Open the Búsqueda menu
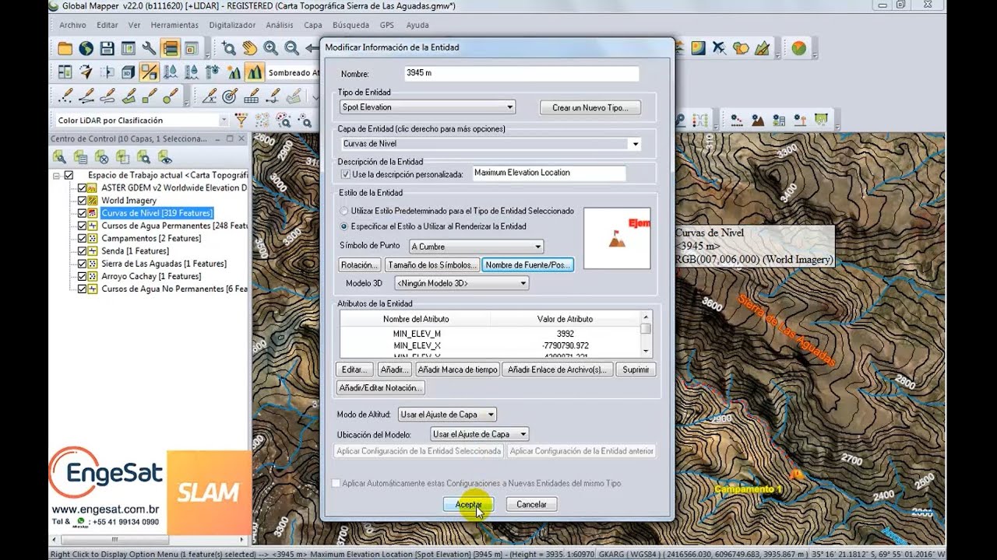The height and width of the screenshot is (560, 997). coord(351,25)
